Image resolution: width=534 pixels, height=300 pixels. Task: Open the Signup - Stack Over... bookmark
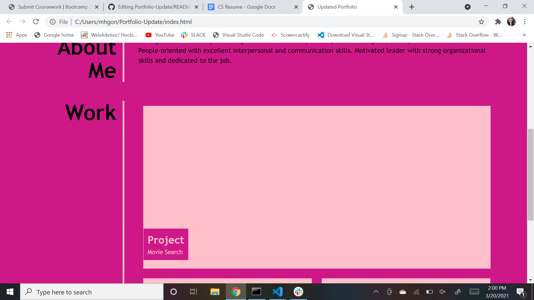(411, 35)
